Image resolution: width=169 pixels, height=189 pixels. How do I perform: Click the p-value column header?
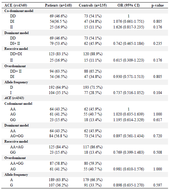[158, 5]
